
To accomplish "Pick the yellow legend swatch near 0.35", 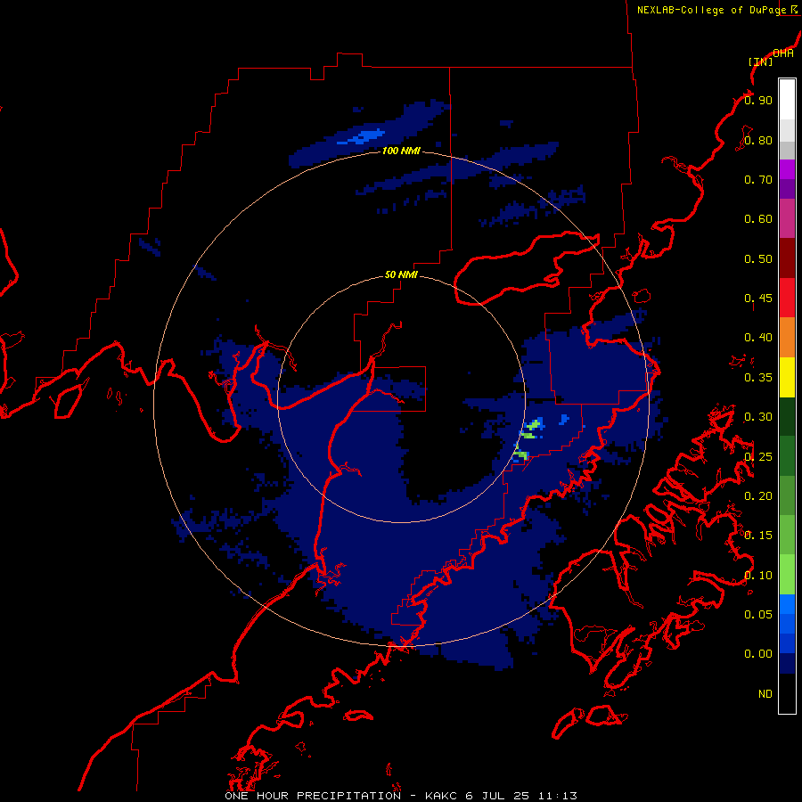I will pyautogui.click(x=787, y=378).
